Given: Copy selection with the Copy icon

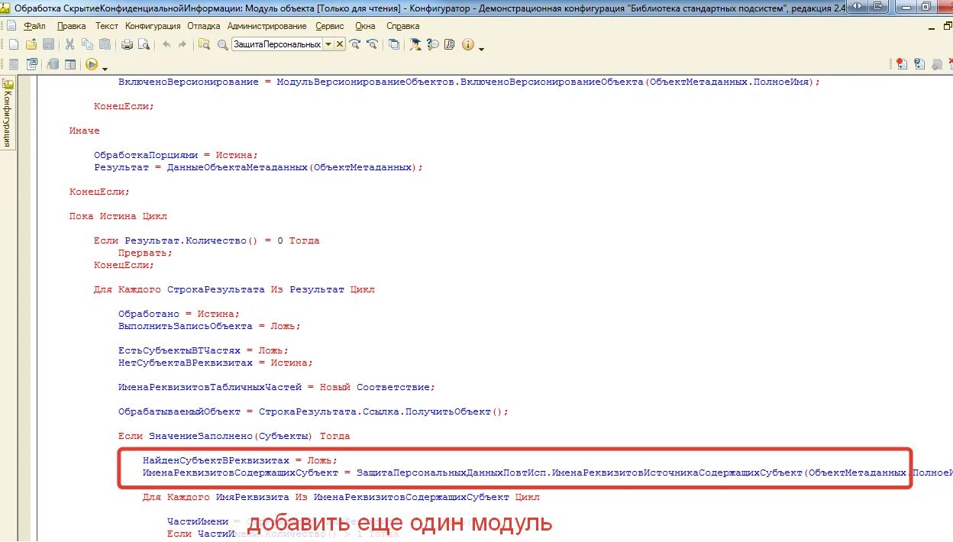Looking at the screenshot, I should click(x=87, y=44).
